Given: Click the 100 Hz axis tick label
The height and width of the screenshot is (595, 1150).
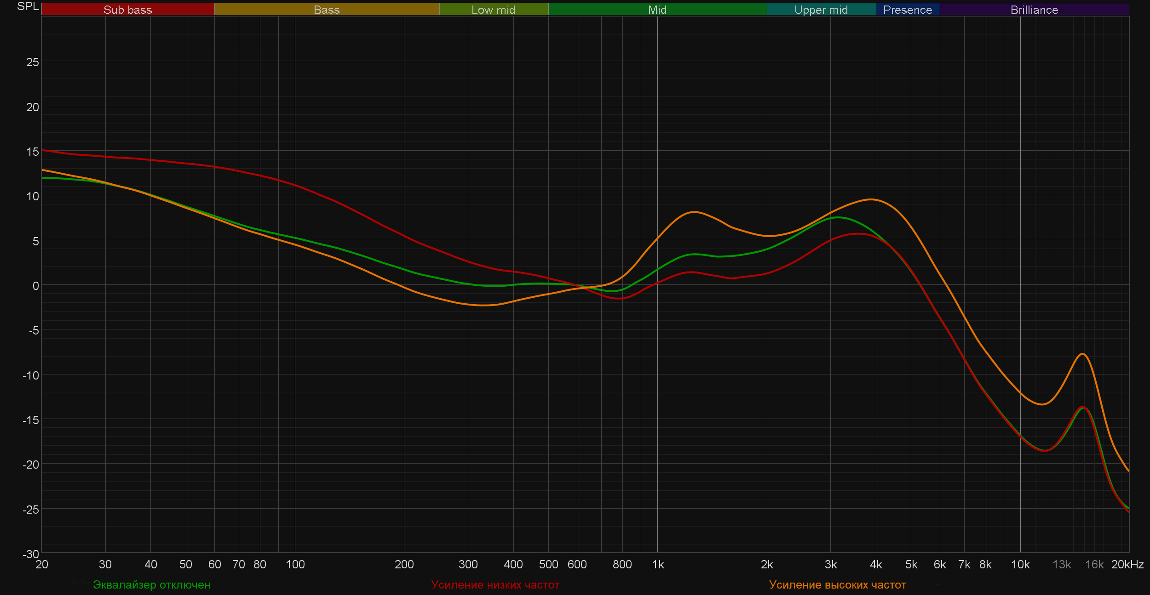Looking at the screenshot, I should coord(295,565).
